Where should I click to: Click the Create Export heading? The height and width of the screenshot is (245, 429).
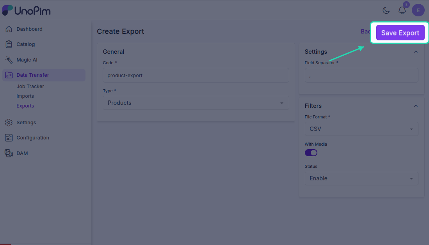[120, 32]
